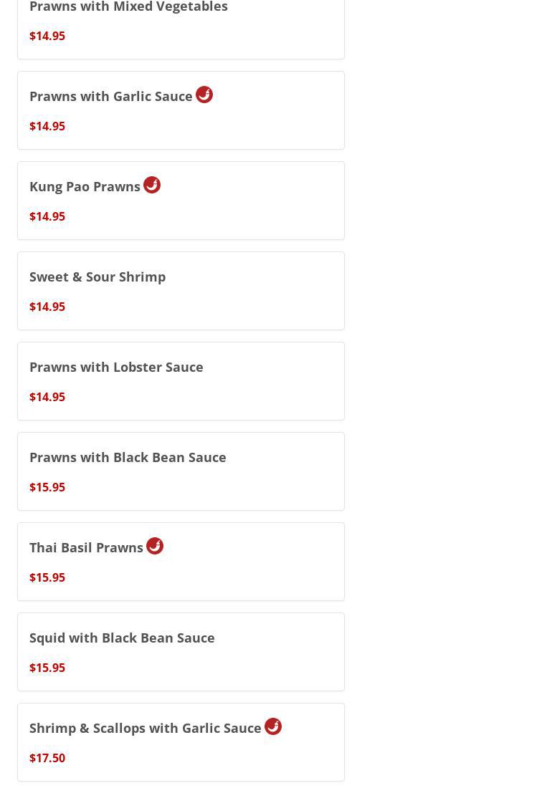
Task: Open Shrimp & Scallops with Garlic Sauce
Action: coord(146,728)
